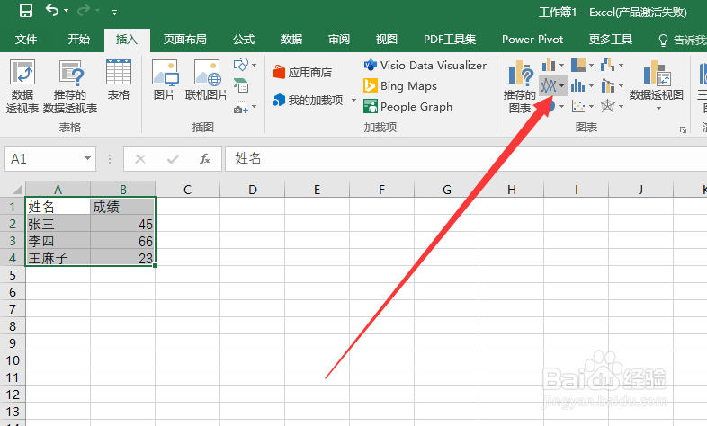The height and width of the screenshot is (426, 707).
Task: Save the workbook with the floppy disk icon
Action: (x=26, y=11)
